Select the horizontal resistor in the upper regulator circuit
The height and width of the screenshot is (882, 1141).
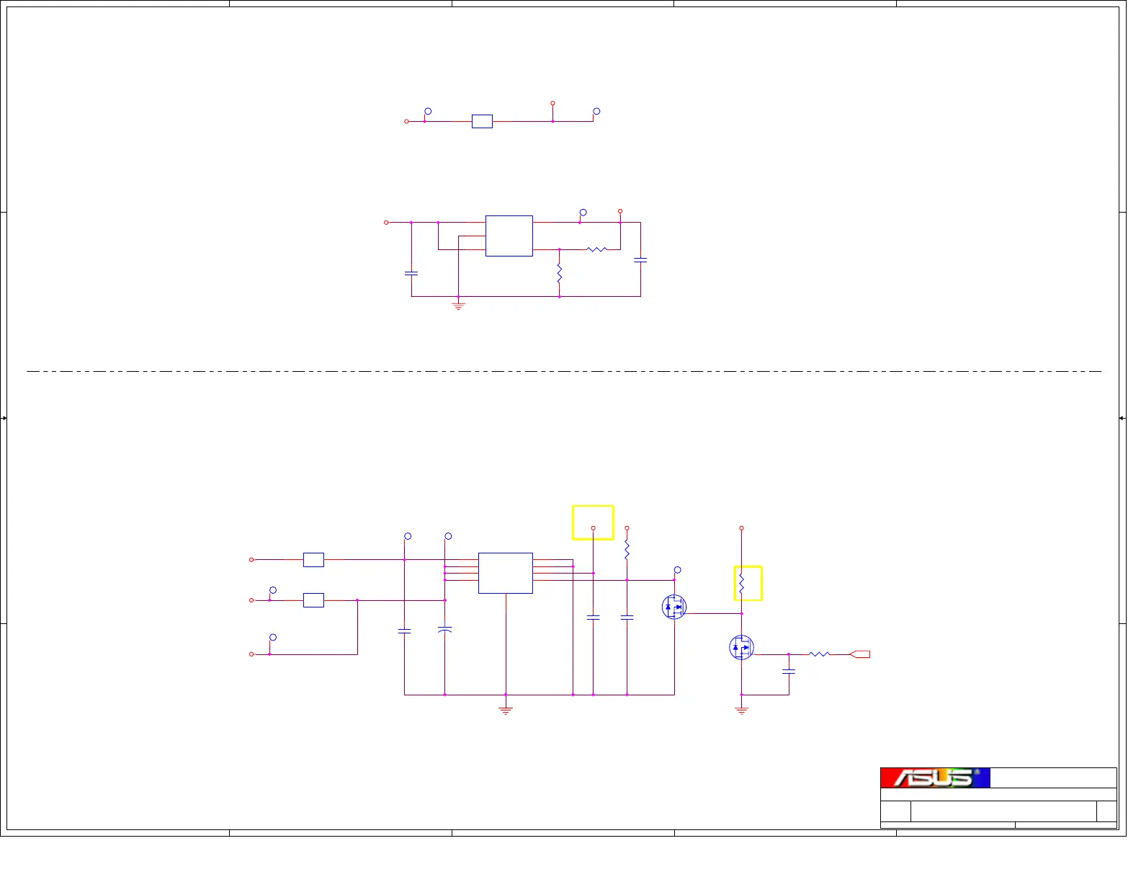[597, 249]
